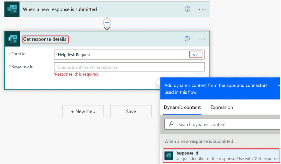Click the Forms icon on Get response details

click(x=12, y=39)
